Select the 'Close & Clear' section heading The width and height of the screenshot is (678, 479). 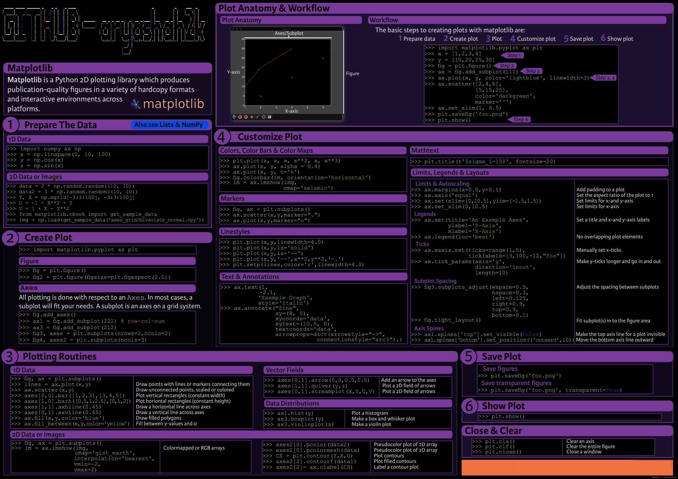[493, 431]
